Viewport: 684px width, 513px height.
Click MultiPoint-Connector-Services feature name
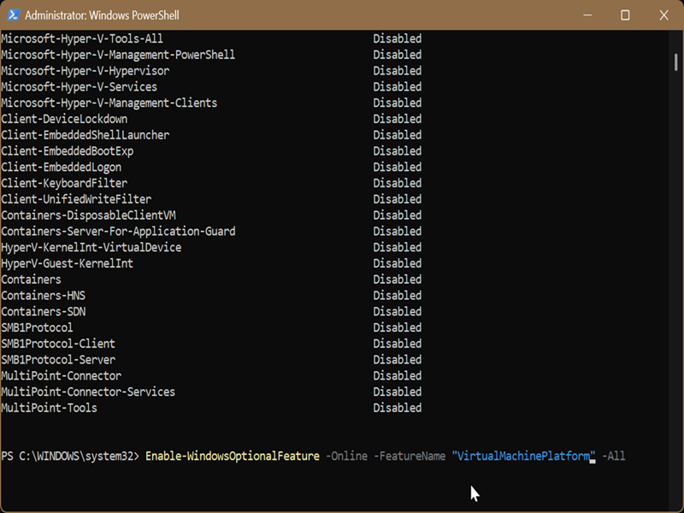click(x=88, y=392)
